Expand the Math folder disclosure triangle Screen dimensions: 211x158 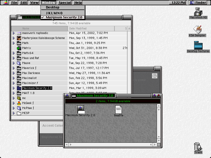click(14, 43)
